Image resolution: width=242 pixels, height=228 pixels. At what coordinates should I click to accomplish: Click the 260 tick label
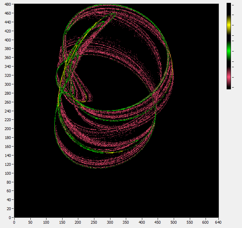[8, 102]
